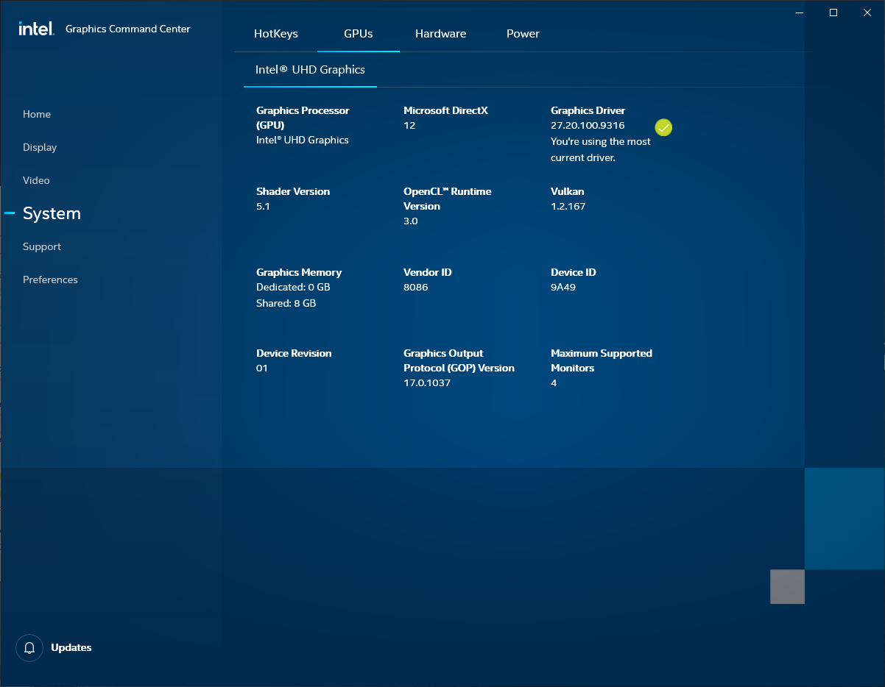Click the Graphics Memory heading
The image size is (885, 687).
pos(299,272)
